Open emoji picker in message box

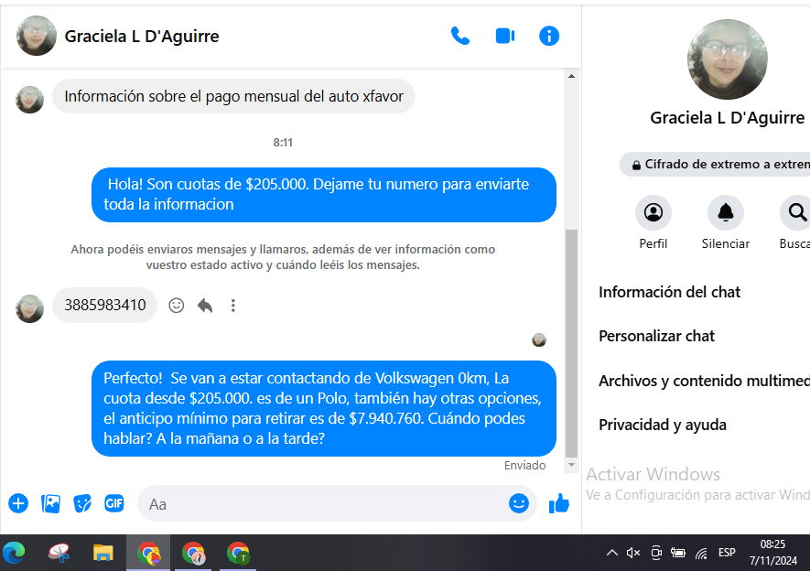coord(519,503)
